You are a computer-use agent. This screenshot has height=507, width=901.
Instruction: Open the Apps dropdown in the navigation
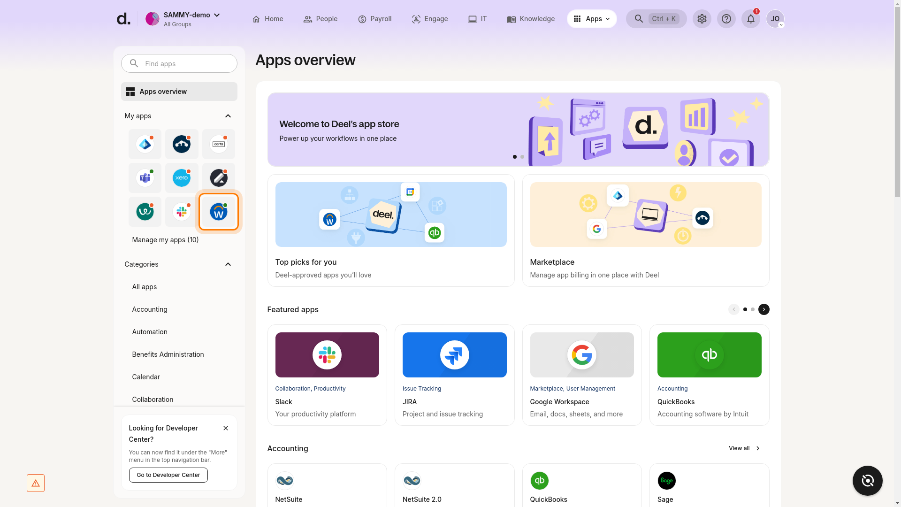[592, 19]
